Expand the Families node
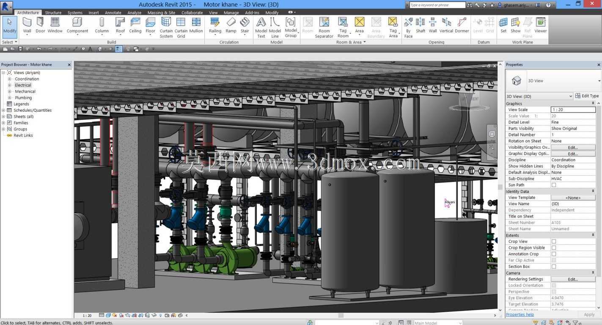Image resolution: width=602 pixels, height=325 pixels. 3,123
